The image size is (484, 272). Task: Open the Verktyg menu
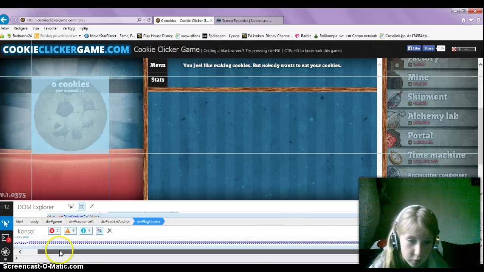68,28
